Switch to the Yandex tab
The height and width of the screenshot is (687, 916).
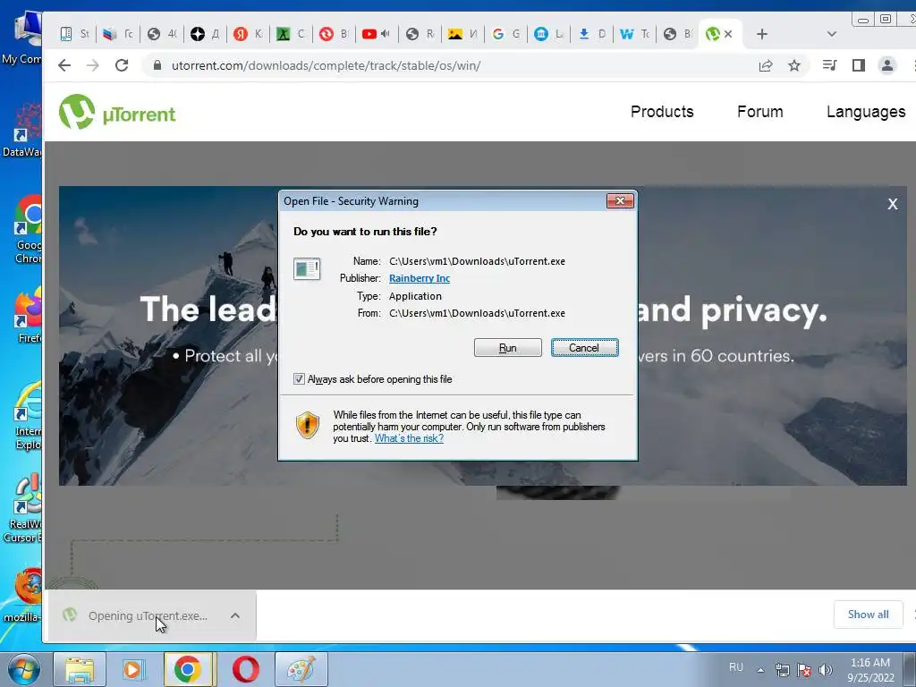(249, 34)
